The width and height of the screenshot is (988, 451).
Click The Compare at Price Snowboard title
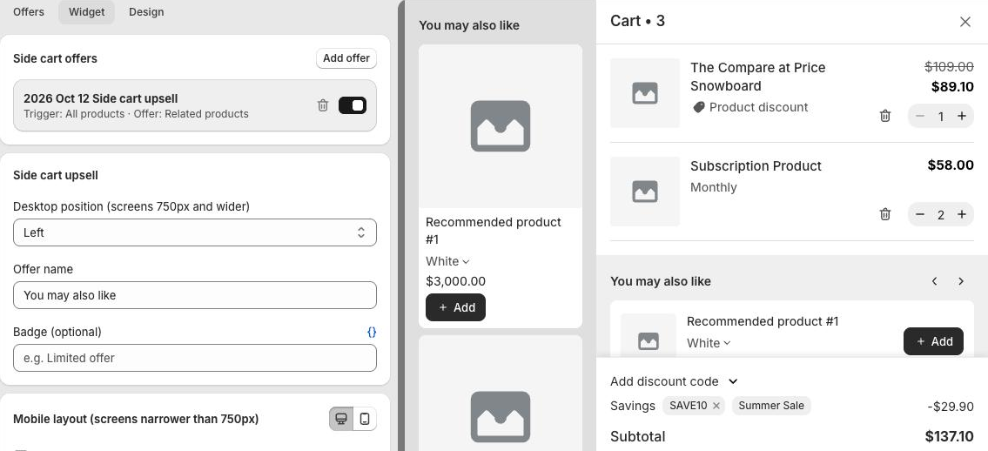[x=758, y=77]
